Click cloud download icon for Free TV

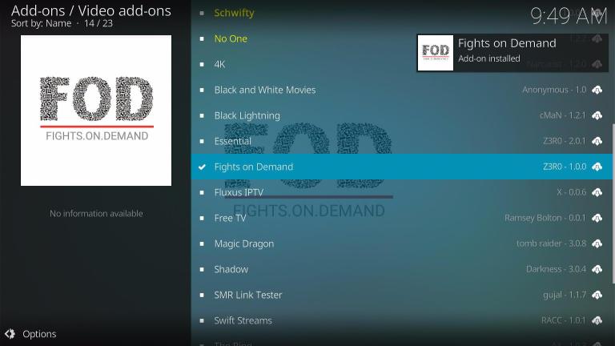tap(597, 218)
